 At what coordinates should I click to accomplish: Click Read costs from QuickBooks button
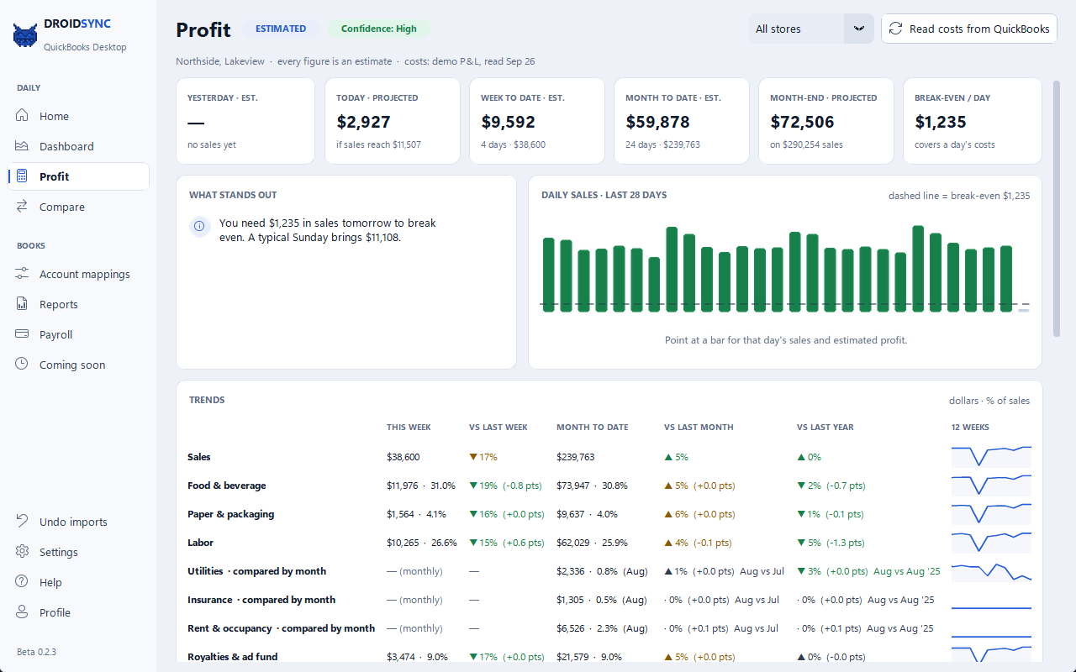click(x=968, y=29)
